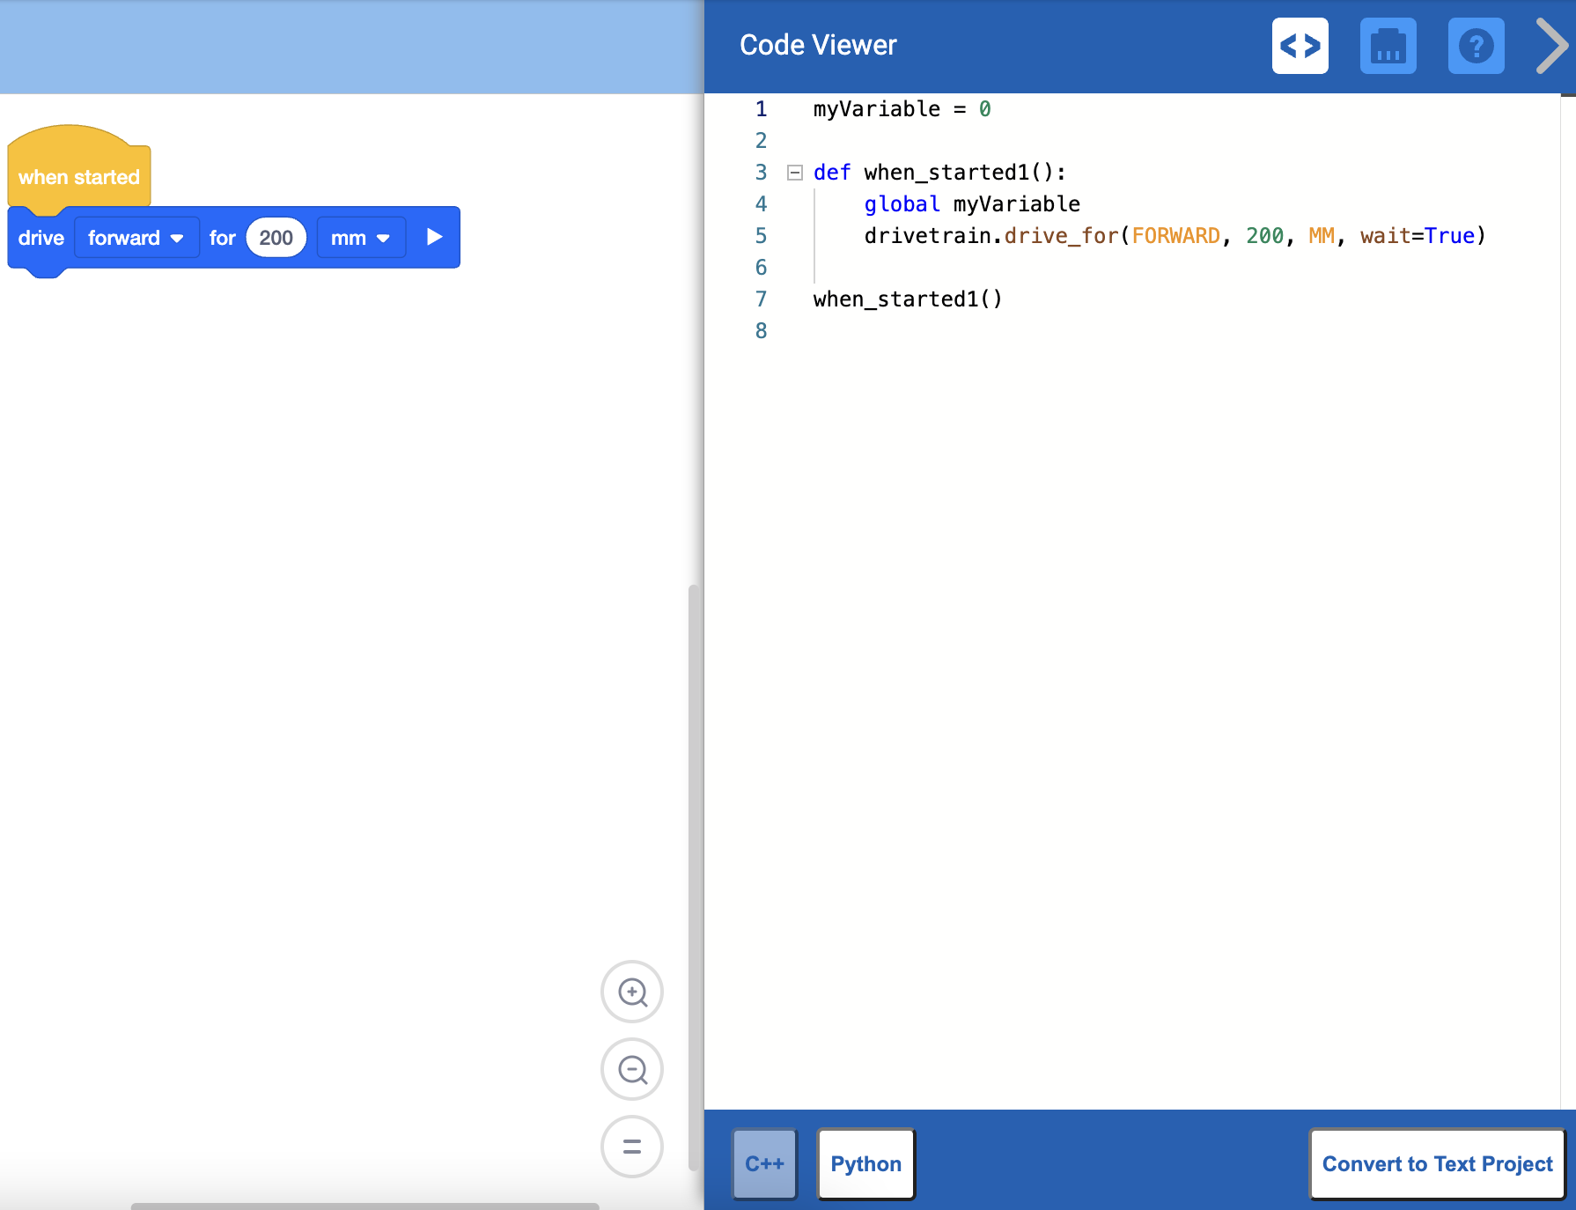Select the Python language tab

tap(865, 1163)
